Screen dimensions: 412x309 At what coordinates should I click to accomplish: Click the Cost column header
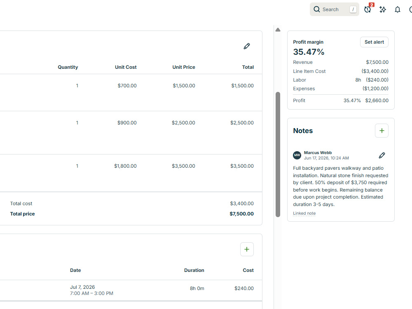pos(248,270)
